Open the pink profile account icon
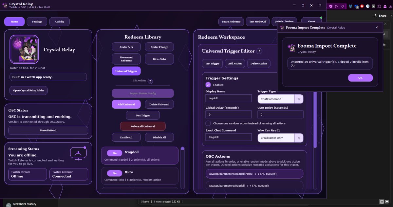The width and height of the screenshot is (393, 207). (385, 6)
